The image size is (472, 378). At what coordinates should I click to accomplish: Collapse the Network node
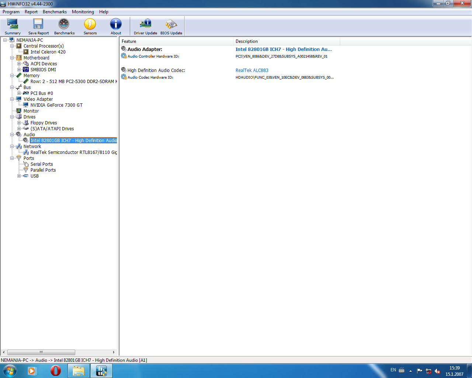click(12, 146)
